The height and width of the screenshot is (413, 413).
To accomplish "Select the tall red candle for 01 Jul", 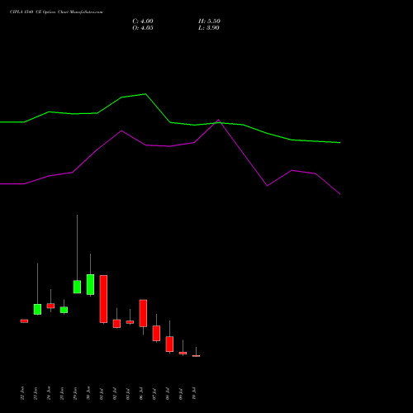I will [103, 299].
